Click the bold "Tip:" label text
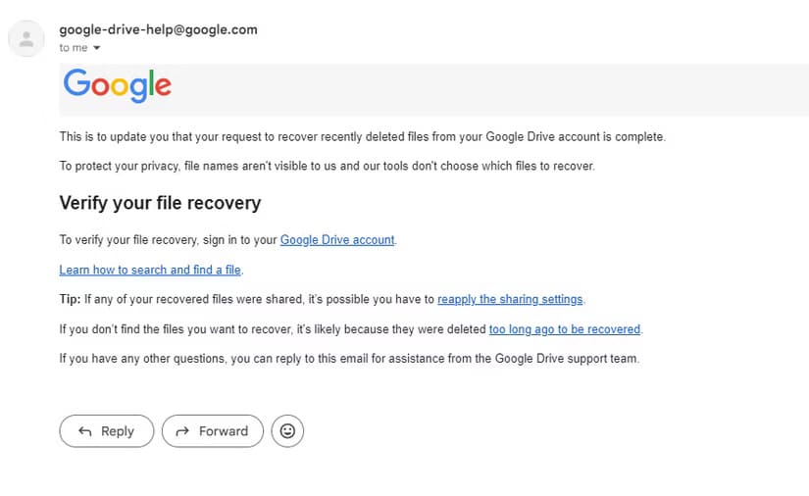This screenshot has height=496, width=809. tap(70, 299)
